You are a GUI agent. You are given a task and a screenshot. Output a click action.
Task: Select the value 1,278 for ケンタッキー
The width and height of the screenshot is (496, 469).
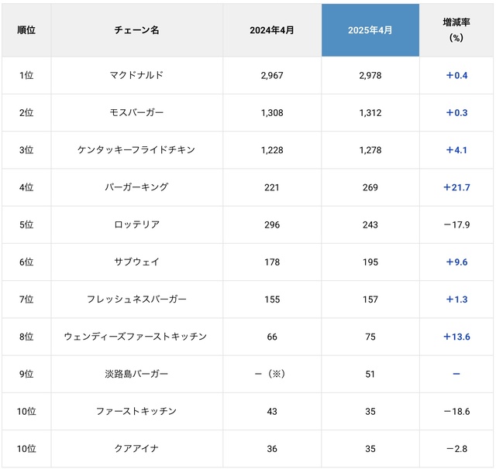(370, 150)
